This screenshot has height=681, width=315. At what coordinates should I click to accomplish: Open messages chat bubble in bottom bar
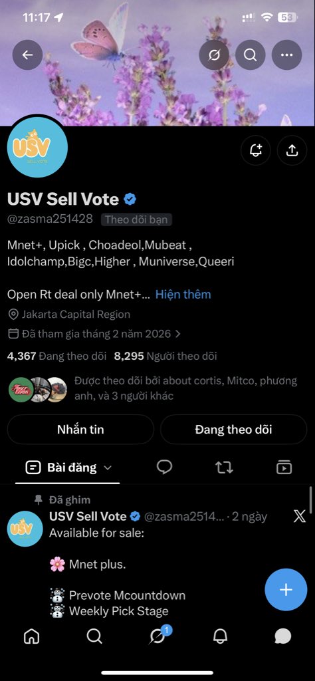[x=283, y=636]
